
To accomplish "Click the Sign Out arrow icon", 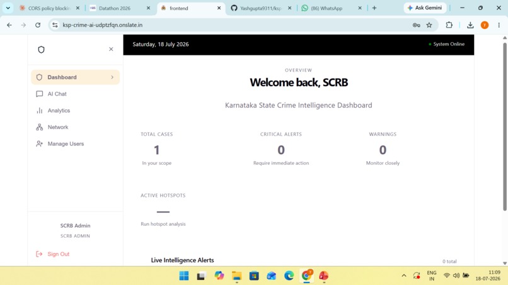I will 39,254.
